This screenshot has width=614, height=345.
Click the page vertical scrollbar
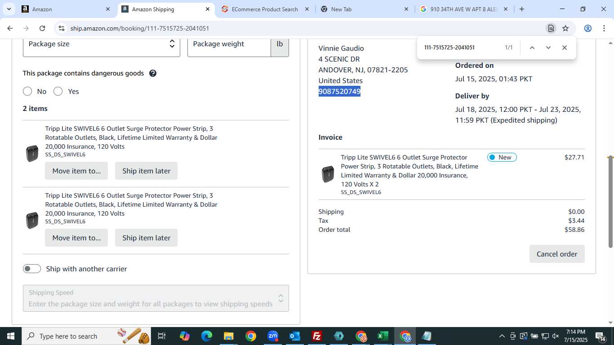pos(610,202)
